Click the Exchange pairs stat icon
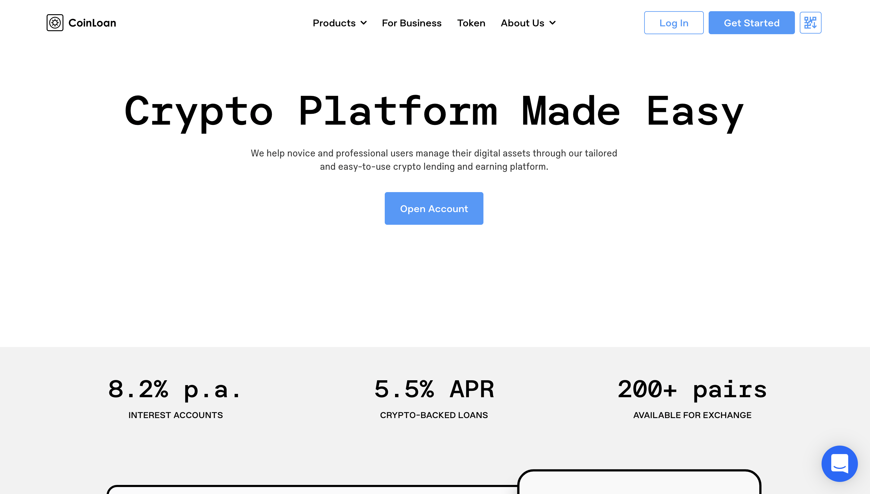This screenshot has width=870, height=494. 693,388
